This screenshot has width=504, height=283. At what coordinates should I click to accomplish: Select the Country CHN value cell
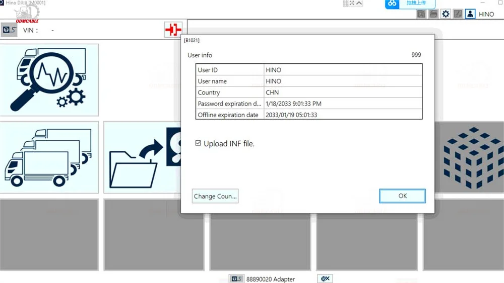click(x=343, y=92)
